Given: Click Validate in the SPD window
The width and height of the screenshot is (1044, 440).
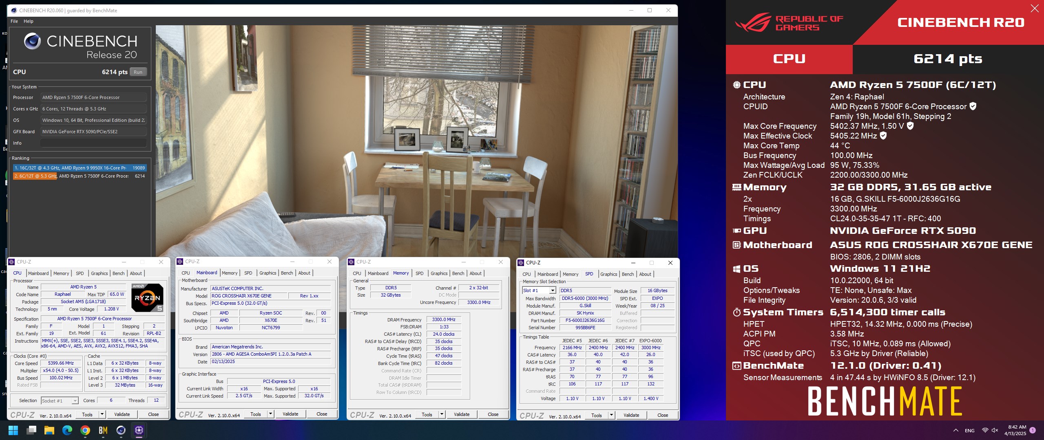Looking at the screenshot, I should (x=631, y=415).
